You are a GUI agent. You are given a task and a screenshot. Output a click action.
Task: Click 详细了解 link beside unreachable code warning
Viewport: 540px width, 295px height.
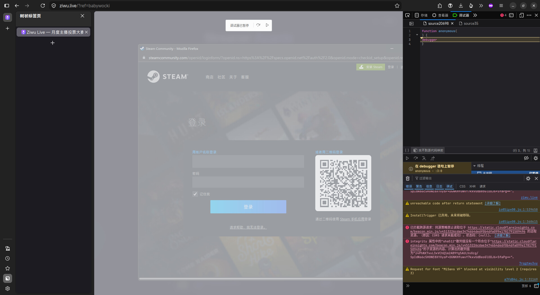(492, 203)
